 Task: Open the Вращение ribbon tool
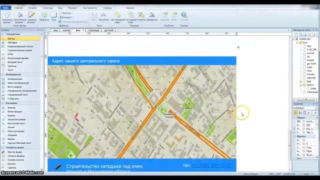pyautogui.click(x=152, y=16)
